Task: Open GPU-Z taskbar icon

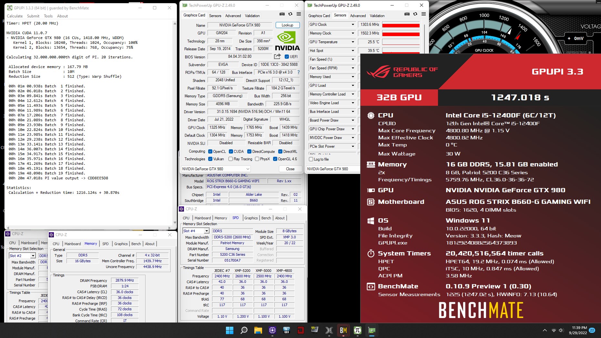Action: tap(372, 330)
